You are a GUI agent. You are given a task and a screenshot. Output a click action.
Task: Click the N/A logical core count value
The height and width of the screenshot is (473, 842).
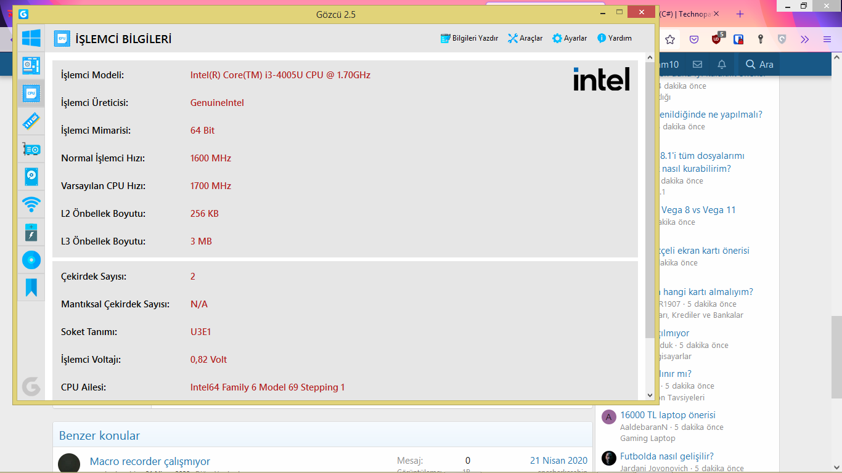click(199, 304)
